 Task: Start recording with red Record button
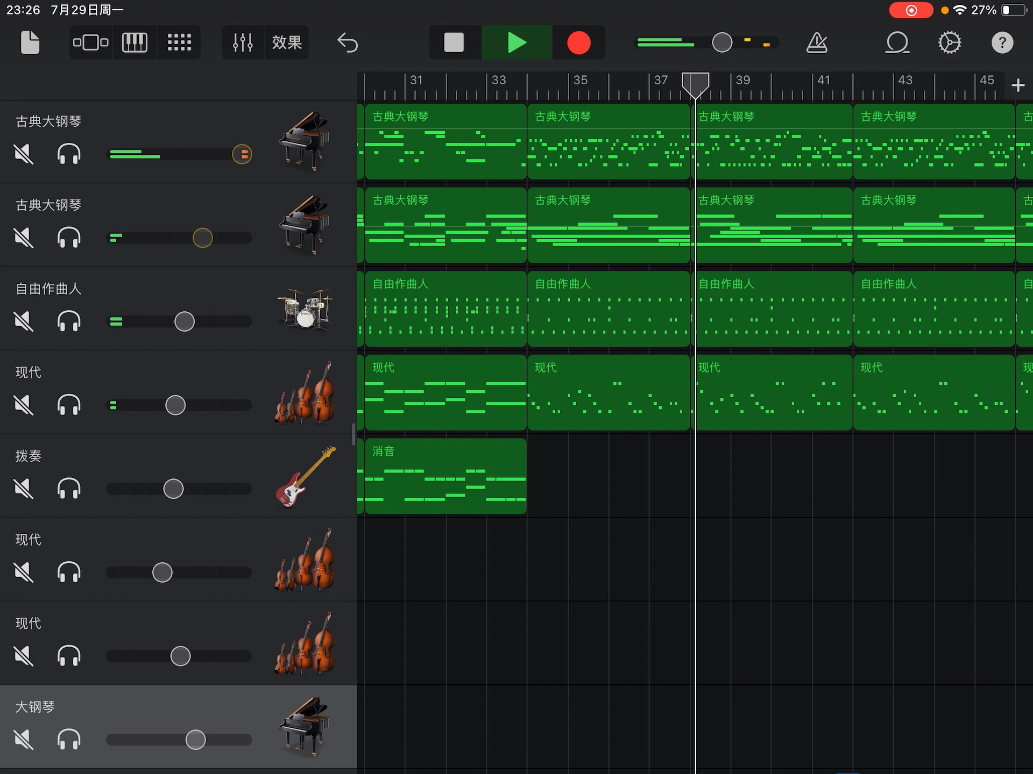[x=579, y=42]
